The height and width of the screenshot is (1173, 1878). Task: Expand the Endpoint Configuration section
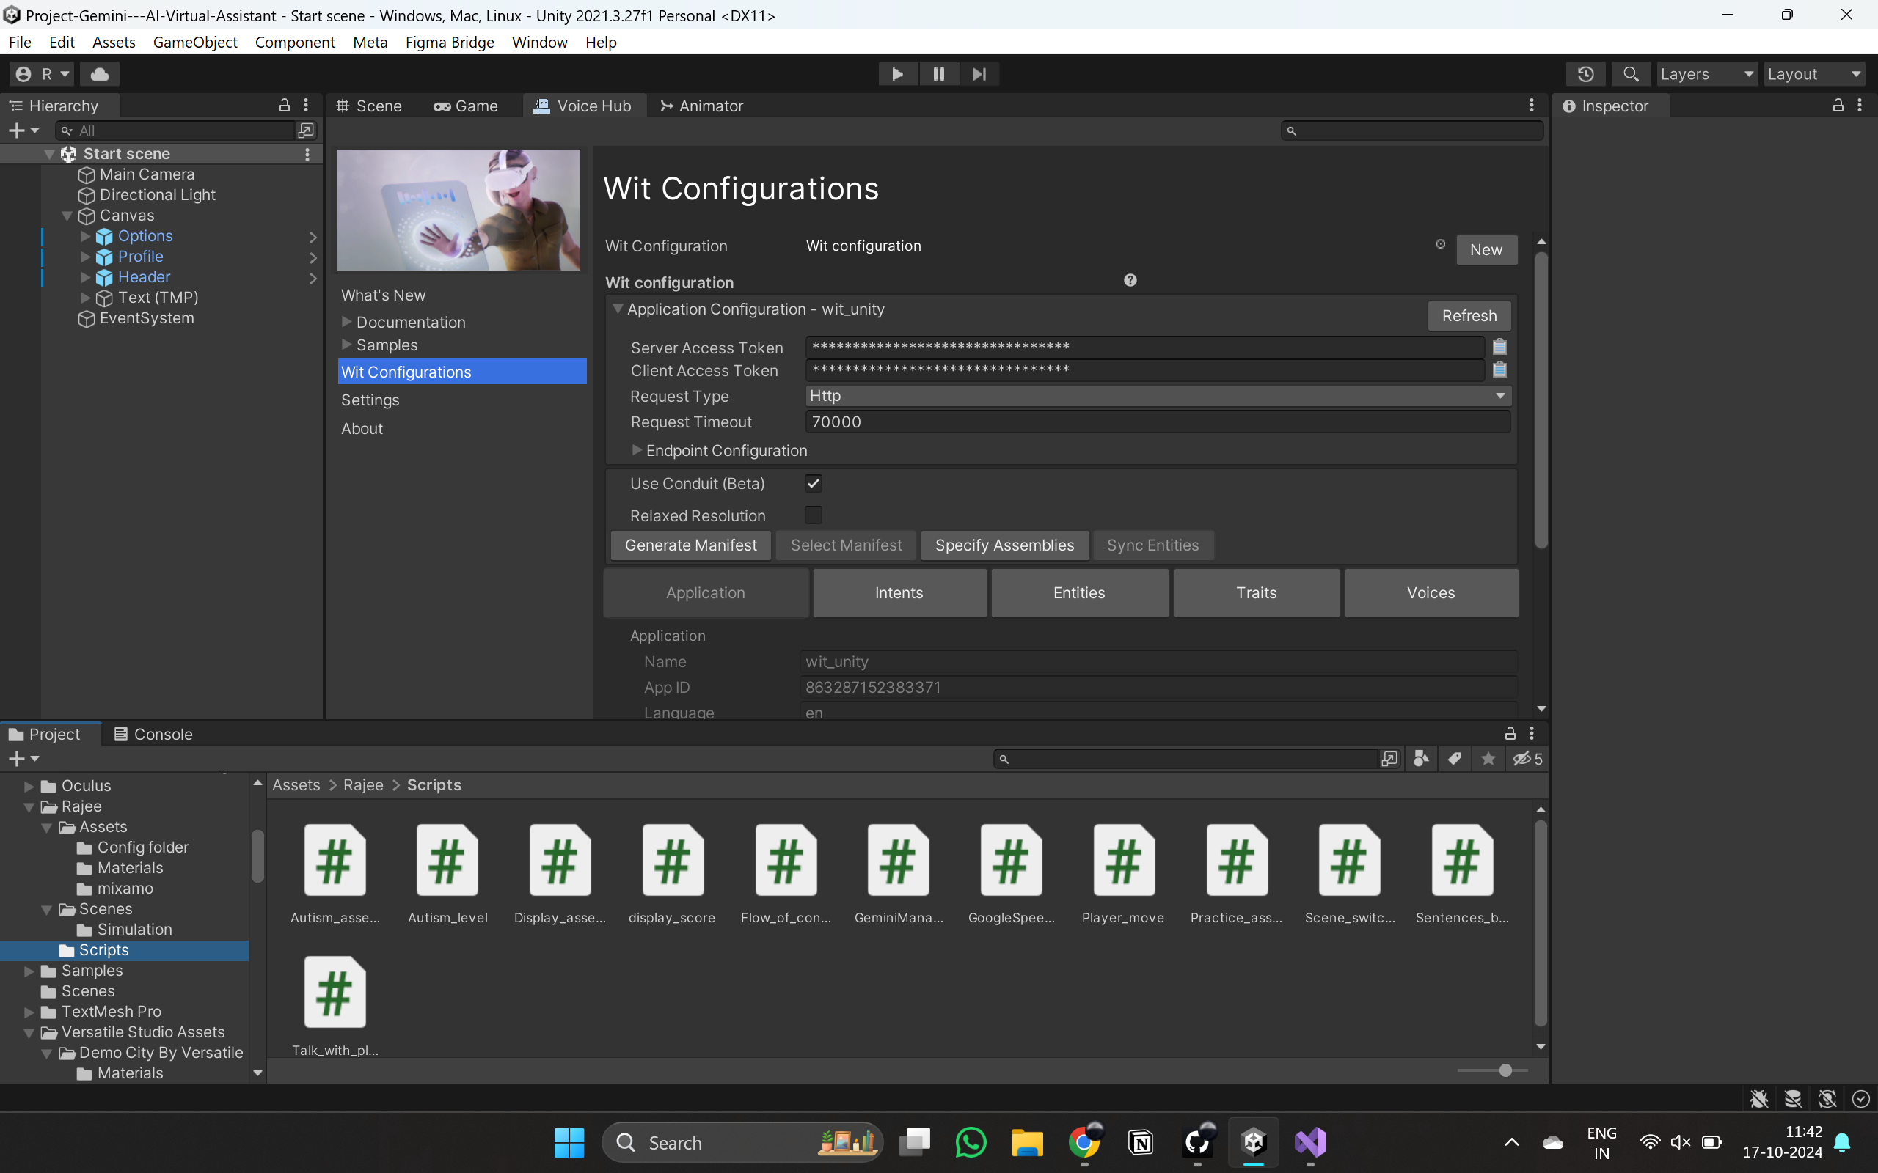point(636,450)
